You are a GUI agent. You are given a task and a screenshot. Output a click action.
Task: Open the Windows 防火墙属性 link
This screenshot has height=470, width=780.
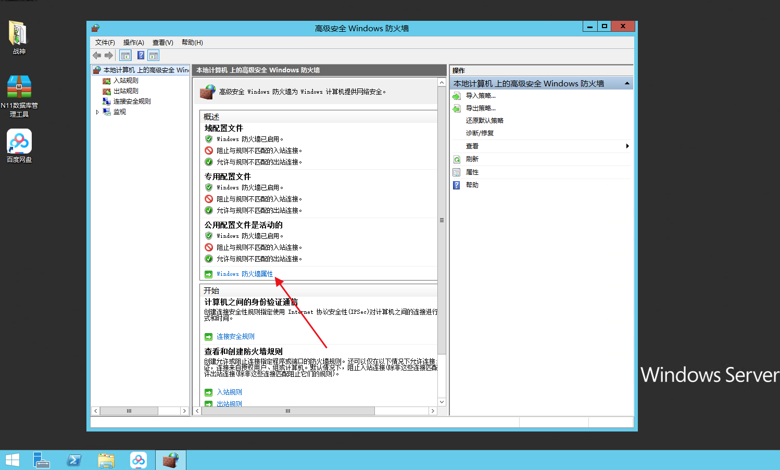point(244,274)
